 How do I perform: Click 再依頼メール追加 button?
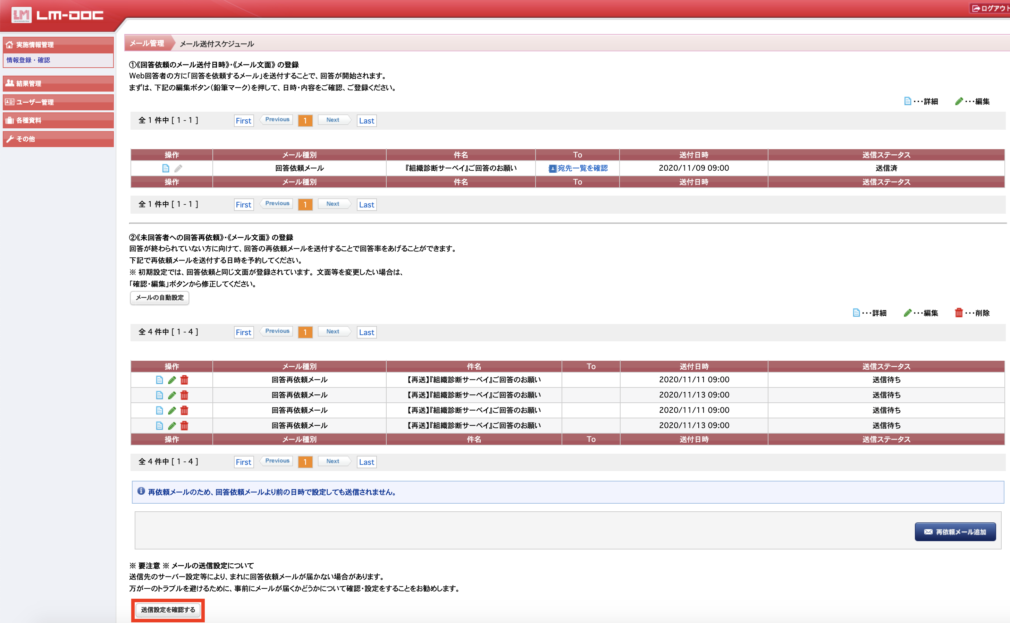click(955, 532)
